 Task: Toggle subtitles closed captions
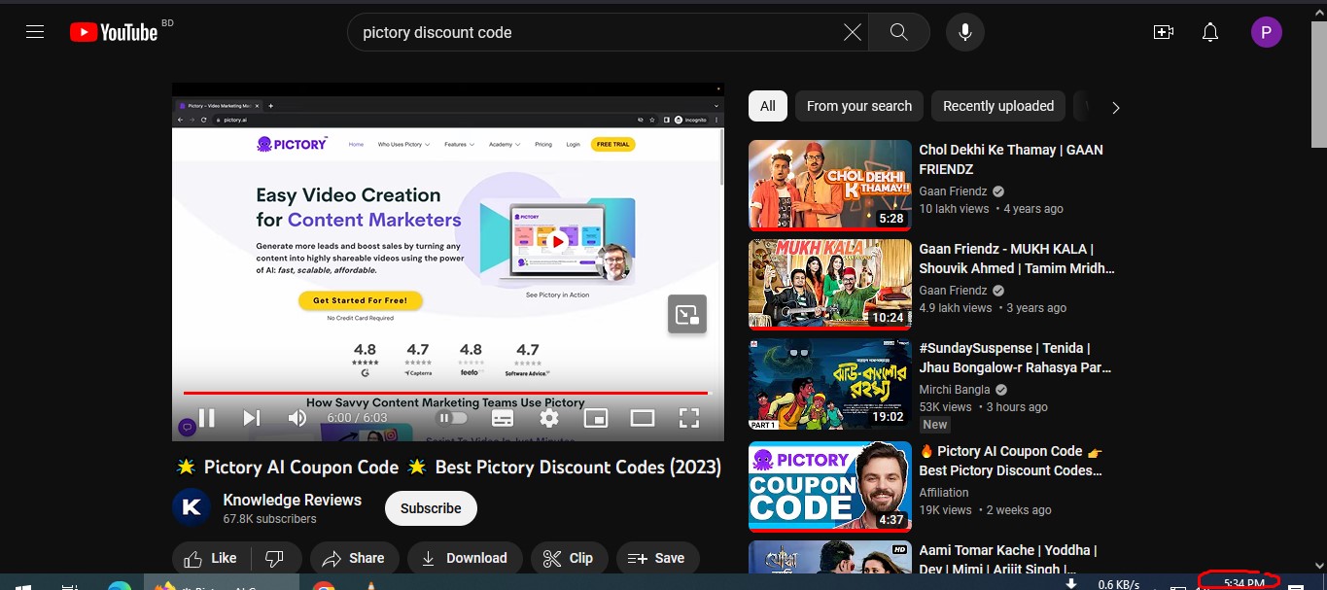[x=503, y=418]
